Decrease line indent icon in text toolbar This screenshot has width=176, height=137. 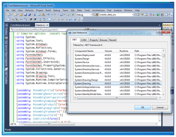pyautogui.click(x=31, y=19)
